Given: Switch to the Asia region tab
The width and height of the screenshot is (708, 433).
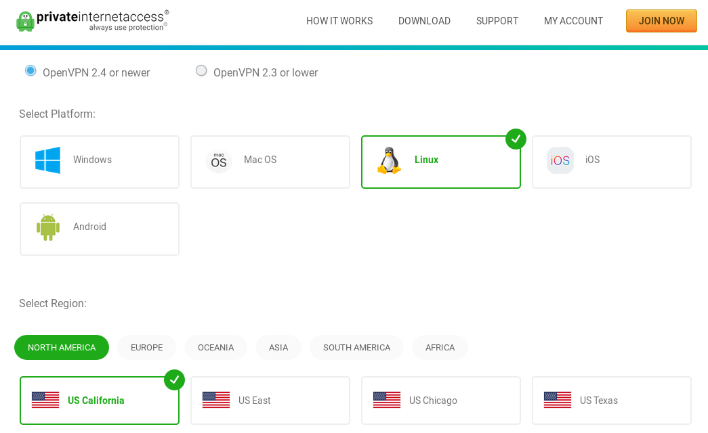Looking at the screenshot, I should pos(278,348).
